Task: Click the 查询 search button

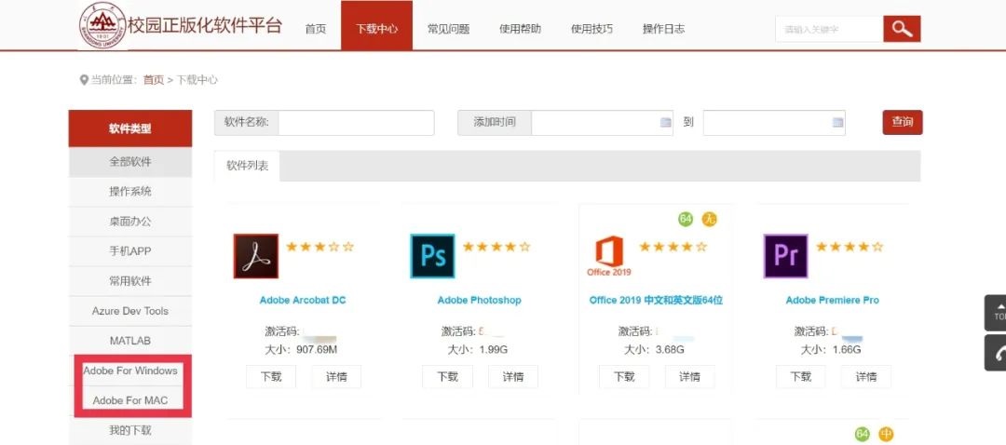Action: click(x=902, y=122)
